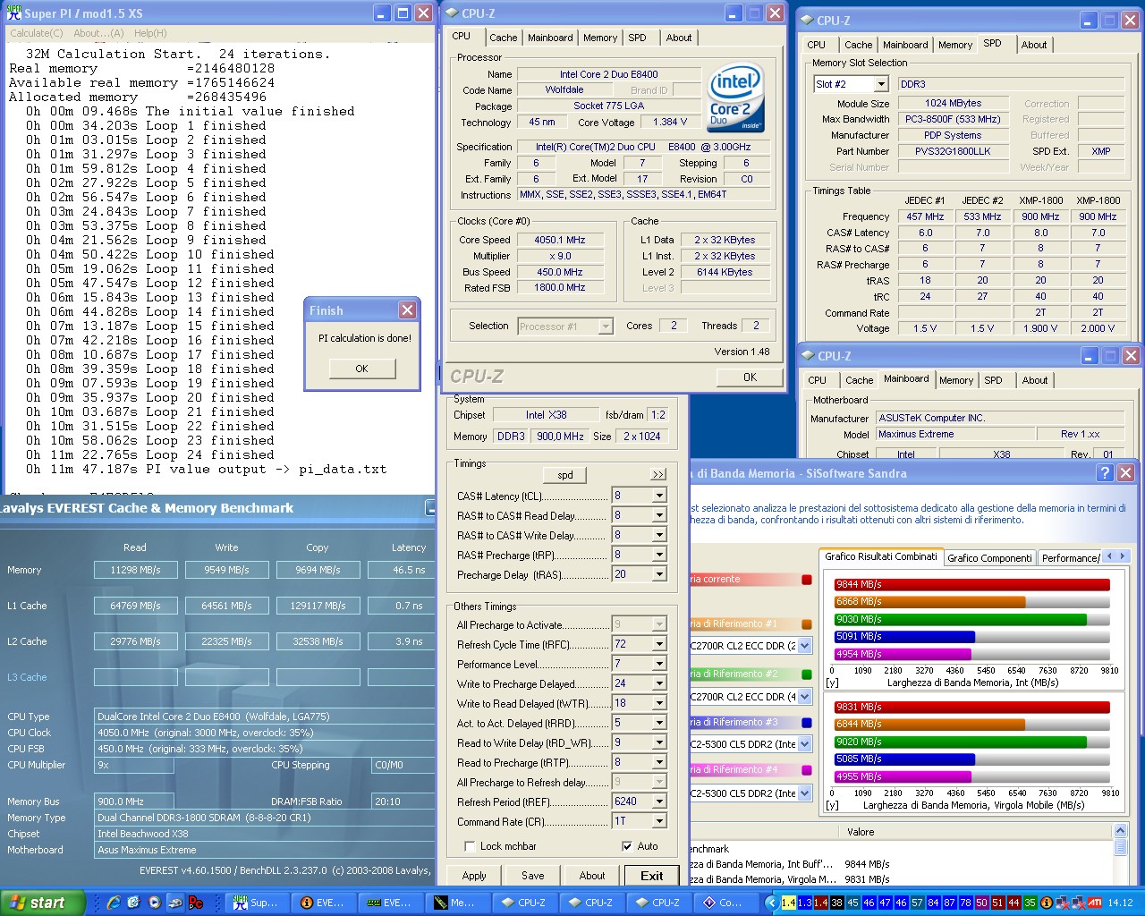The height and width of the screenshot is (916, 1145).
Task: Click the right tab-scroll arrow in Sandra
Action: (1124, 556)
